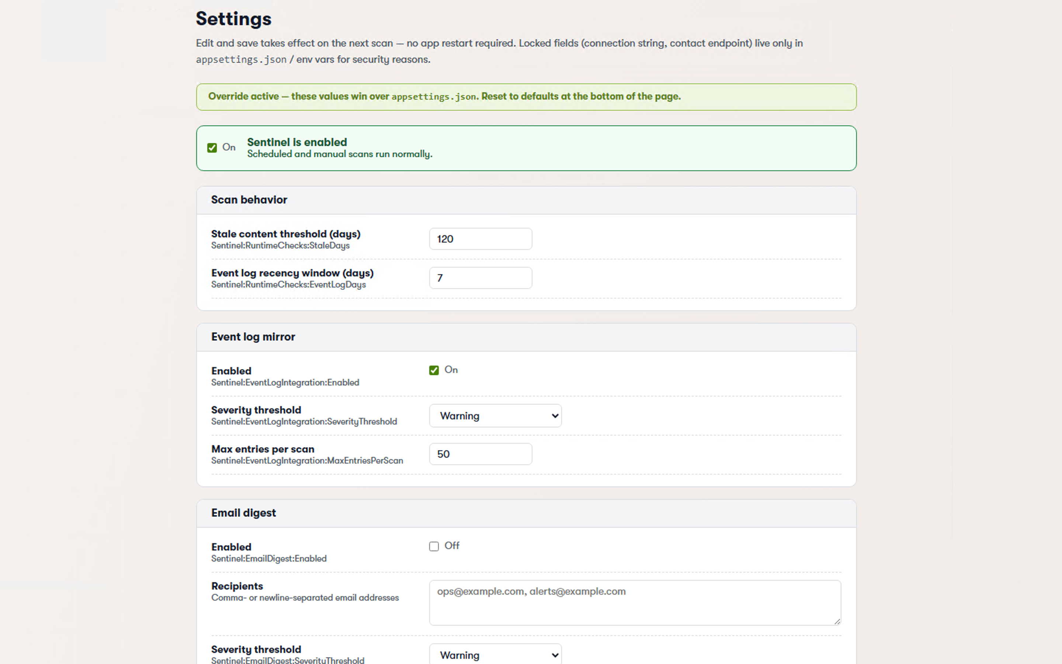Click the checkmark on the Event log Enabled toggle
The width and height of the screenshot is (1062, 664).
(x=434, y=370)
